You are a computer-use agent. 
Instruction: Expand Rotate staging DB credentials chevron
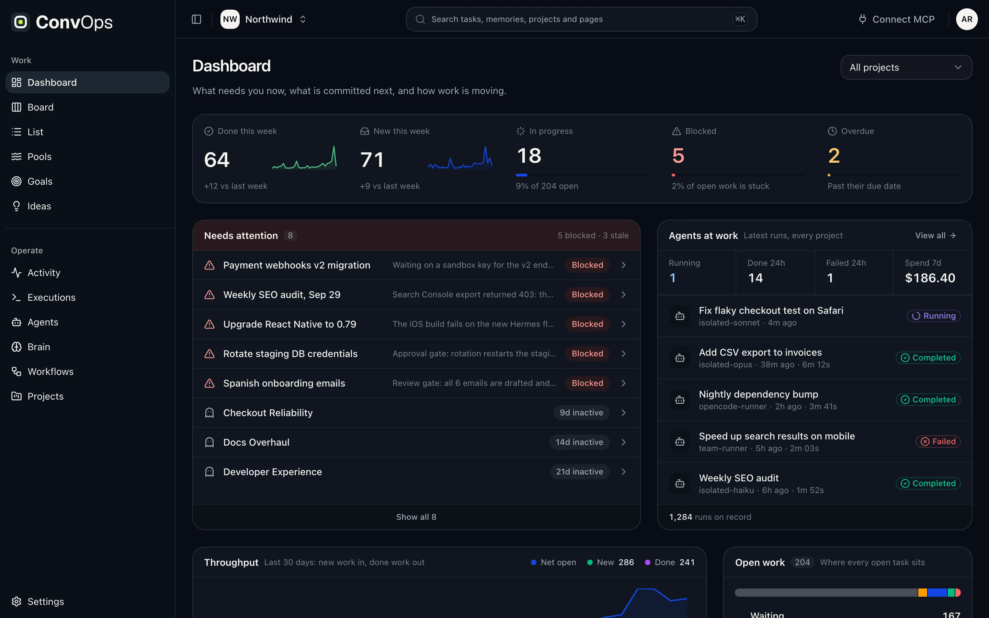point(624,354)
